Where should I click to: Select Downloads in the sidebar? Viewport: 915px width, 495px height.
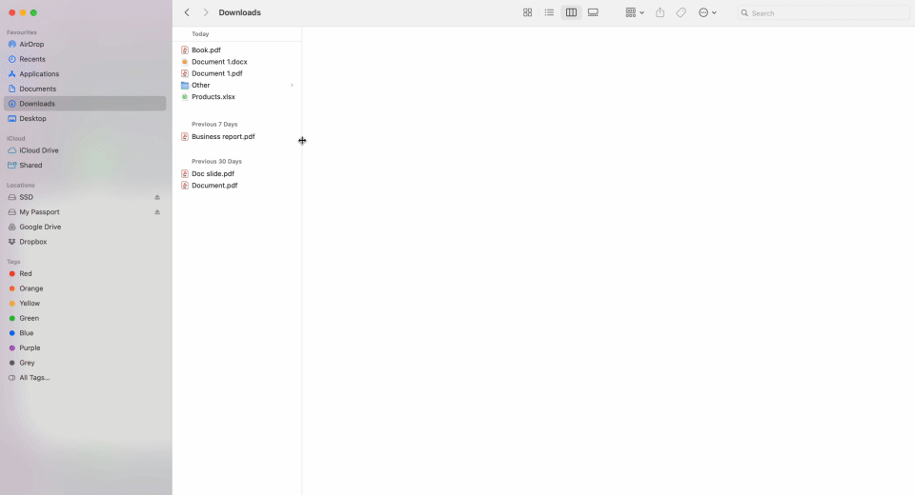click(85, 104)
